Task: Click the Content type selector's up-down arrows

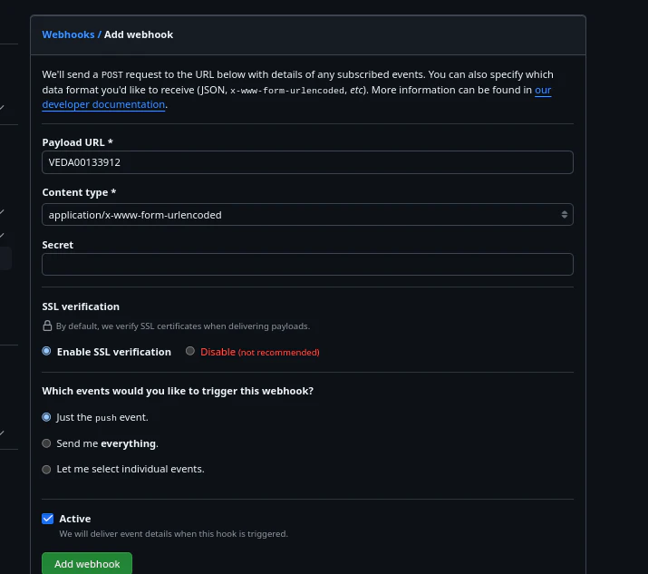Action: pos(565,215)
